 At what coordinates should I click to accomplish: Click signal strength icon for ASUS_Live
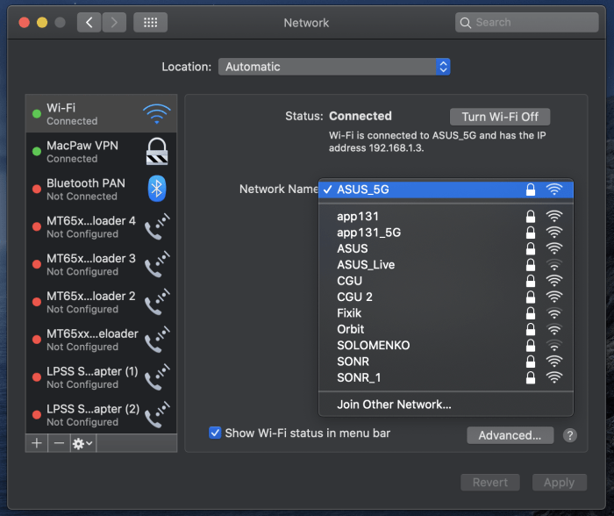coord(554,265)
